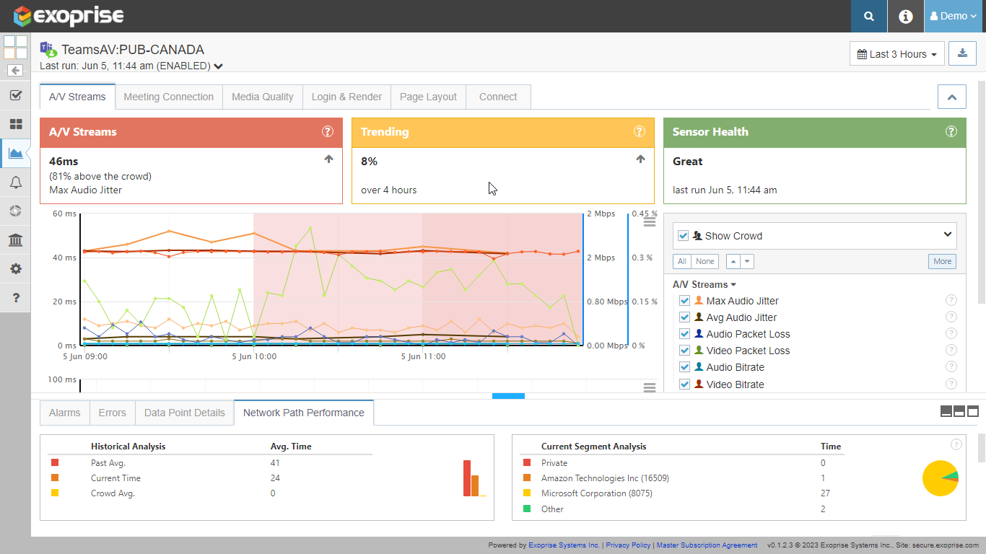The image size is (986, 554).
Task: Open the checklist icon in the sidebar
Action: coord(15,95)
